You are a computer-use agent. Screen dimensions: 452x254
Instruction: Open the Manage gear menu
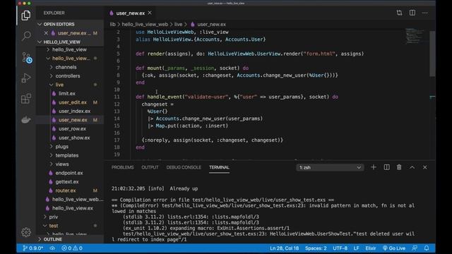point(26,232)
